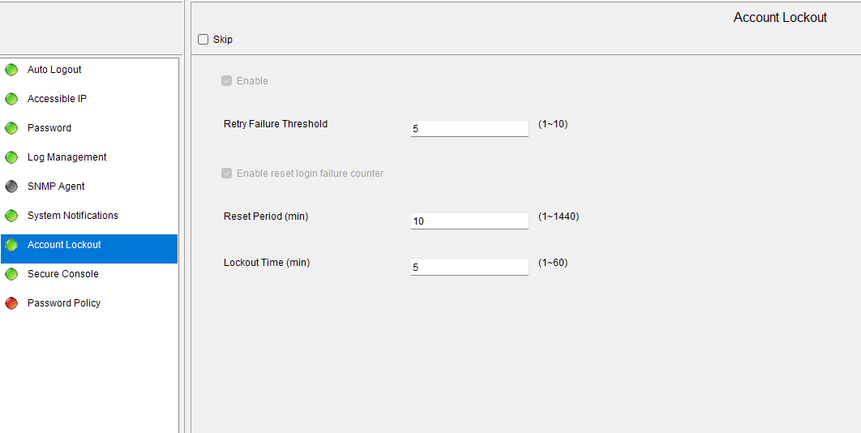The height and width of the screenshot is (433, 861).
Task: Click into the Lockout Time (min) field
Action: (x=469, y=267)
